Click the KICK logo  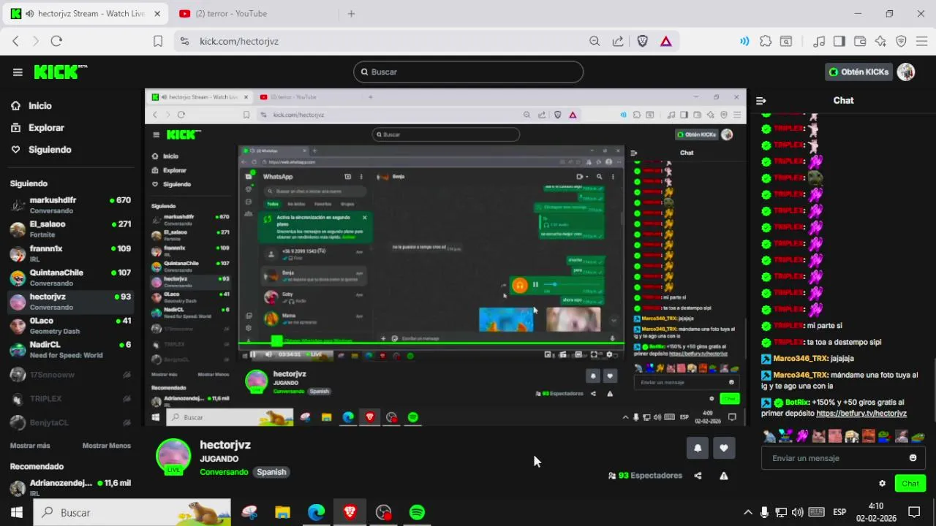coord(60,72)
